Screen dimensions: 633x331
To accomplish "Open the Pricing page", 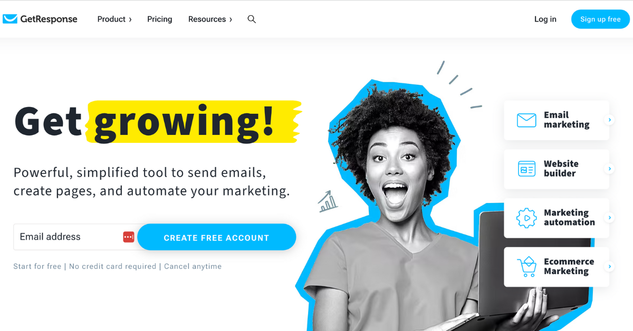I will coord(160,19).
